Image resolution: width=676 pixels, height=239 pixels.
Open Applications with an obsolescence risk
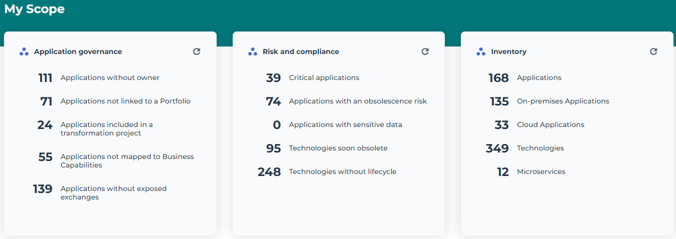(x=358, y=101)
